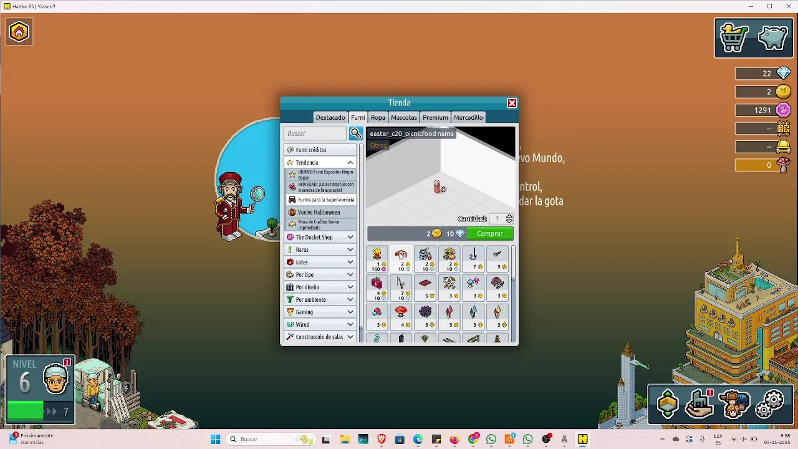Click the furni grid scrollbar
Image resolution: width=798 pixels, height=449 pixels.
514,294
